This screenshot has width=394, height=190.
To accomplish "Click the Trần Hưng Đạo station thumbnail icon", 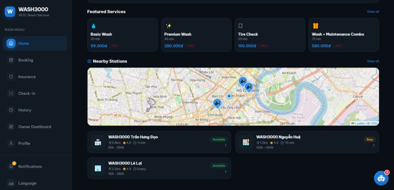I will click(98, 142).
